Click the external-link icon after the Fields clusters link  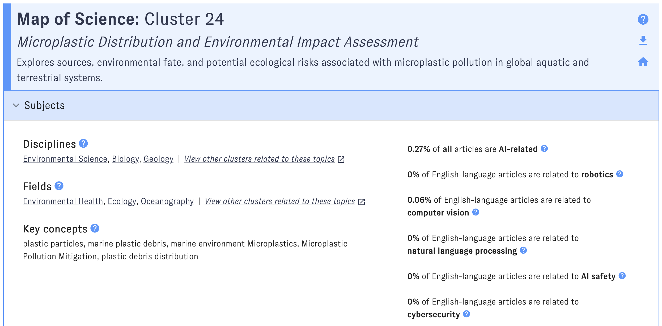[362, 201]
